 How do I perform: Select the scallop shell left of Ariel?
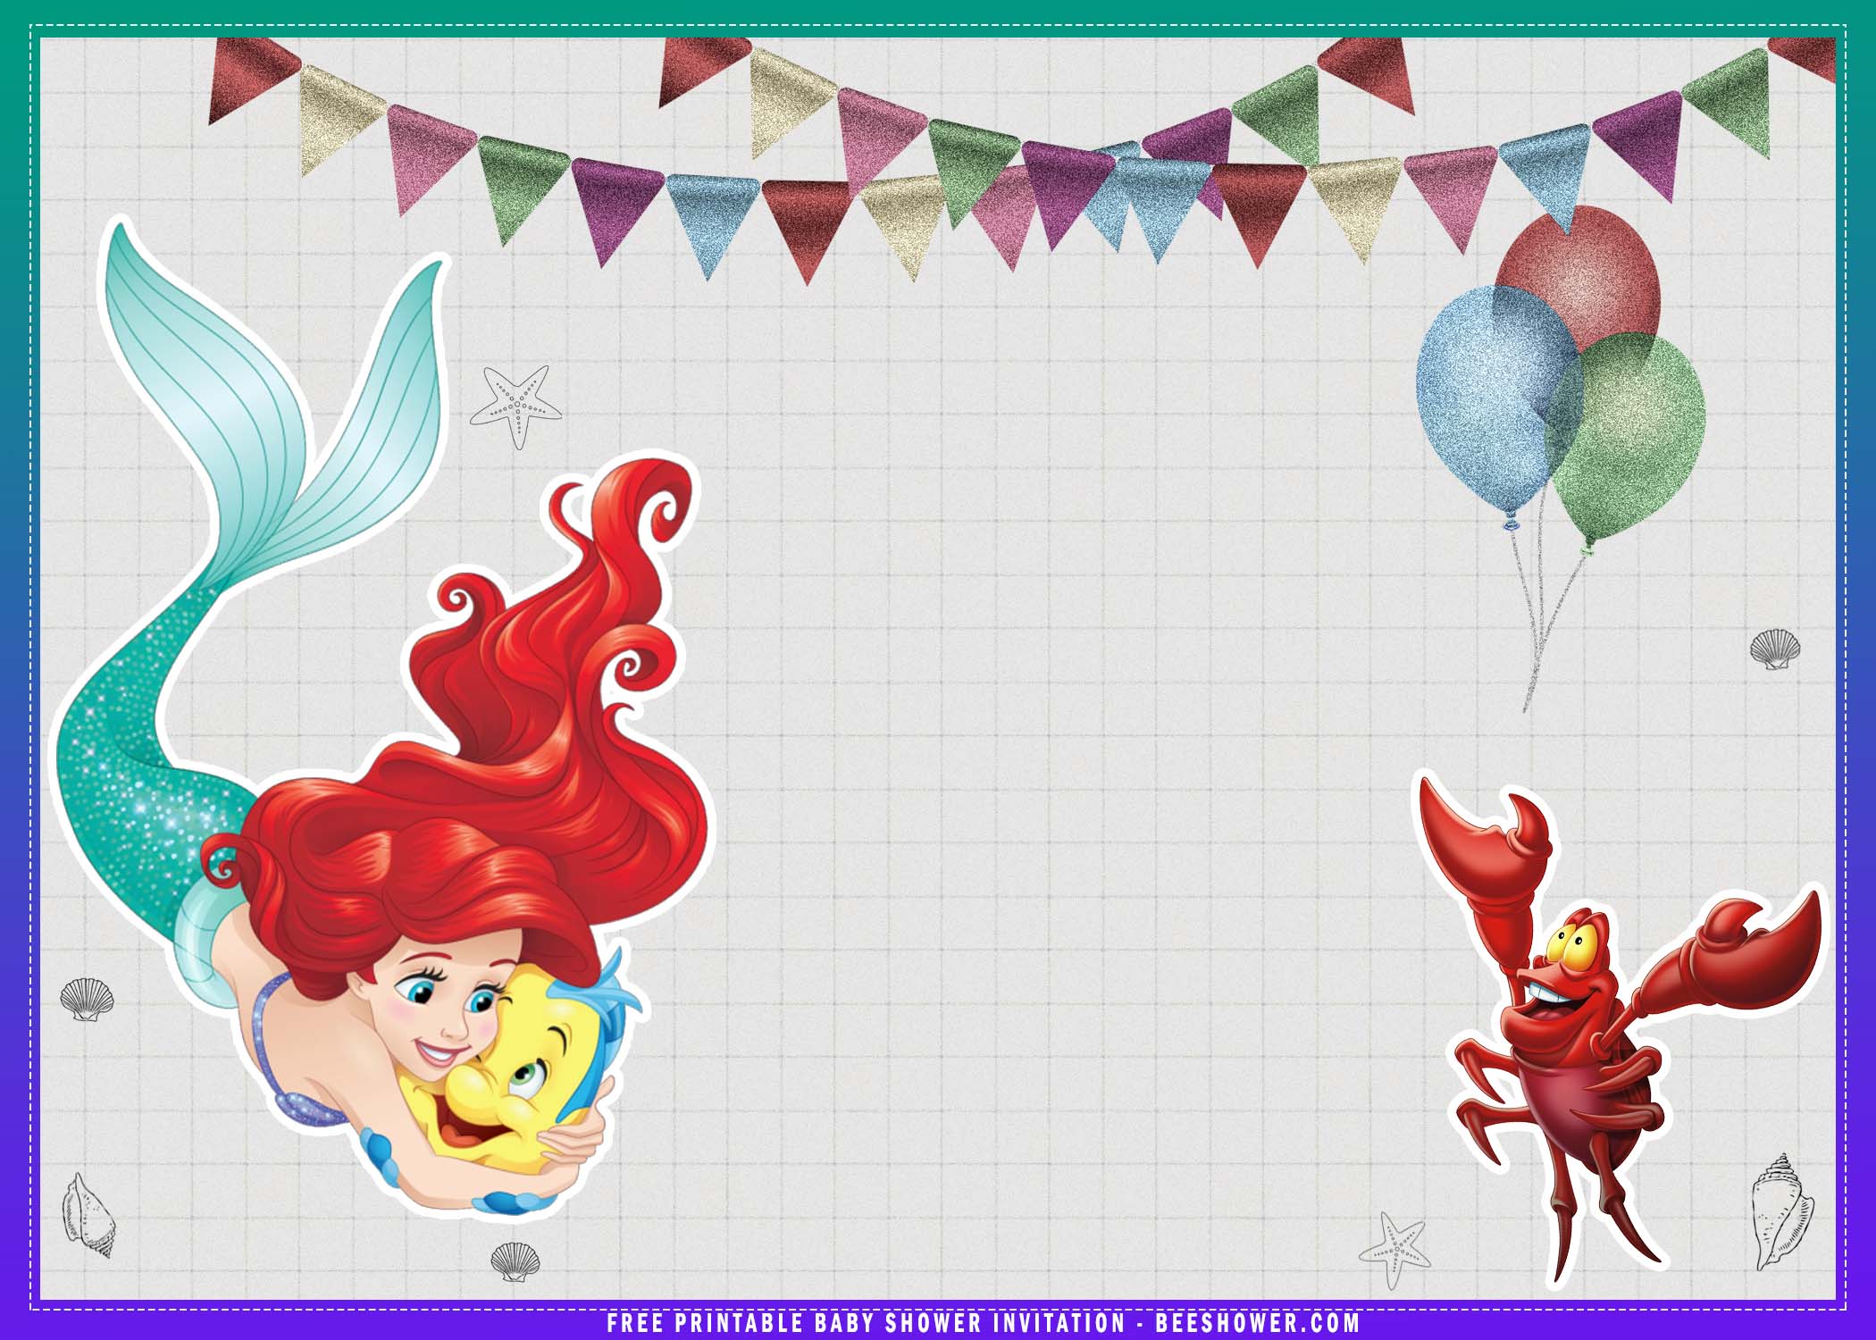pos(87,999)
